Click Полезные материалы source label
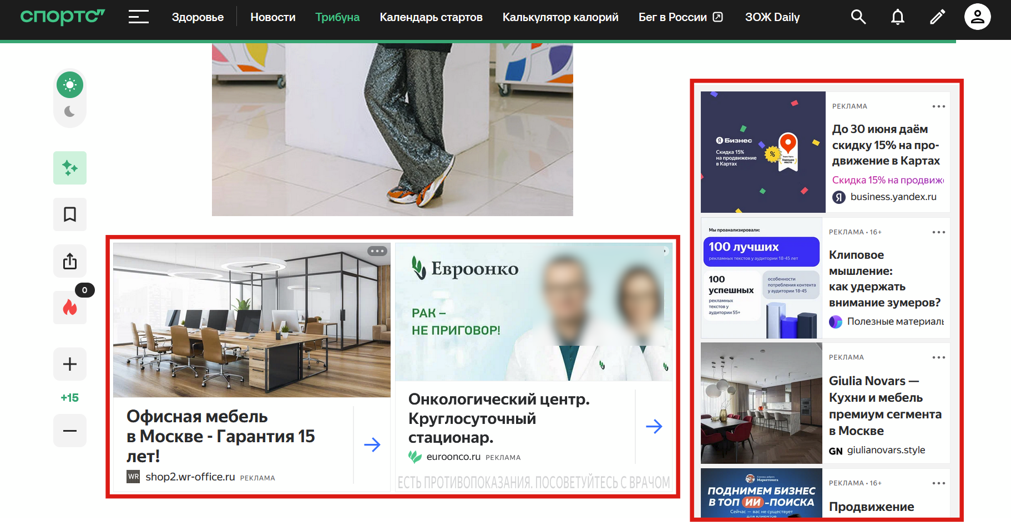This screenshot has height=522, width=1011. (895, 321)
